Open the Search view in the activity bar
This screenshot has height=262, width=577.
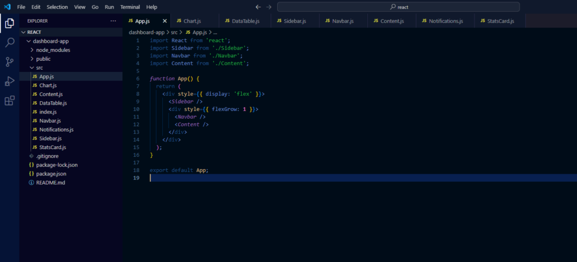point(10,42)
